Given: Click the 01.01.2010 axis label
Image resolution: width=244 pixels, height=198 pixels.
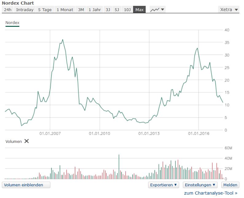Looking at the screenshot, I should (100, 133).
